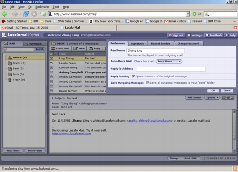This screenshot has height=172, width=238.
Task: Open the Trash (0) folder
Action: [x=17, y=80]
